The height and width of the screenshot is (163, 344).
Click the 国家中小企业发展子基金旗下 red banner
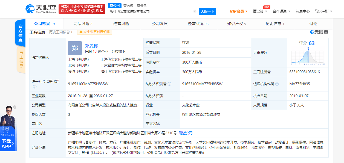point(82,9)
